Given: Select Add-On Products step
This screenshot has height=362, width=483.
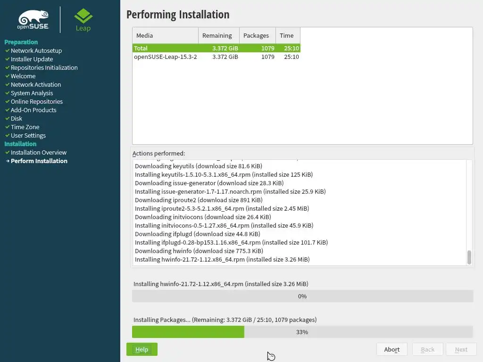Looking at the screenshot, I should (x=33, y=110).
